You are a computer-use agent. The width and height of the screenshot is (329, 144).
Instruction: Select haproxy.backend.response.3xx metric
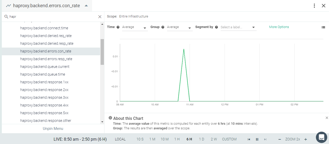coord(51,97)
